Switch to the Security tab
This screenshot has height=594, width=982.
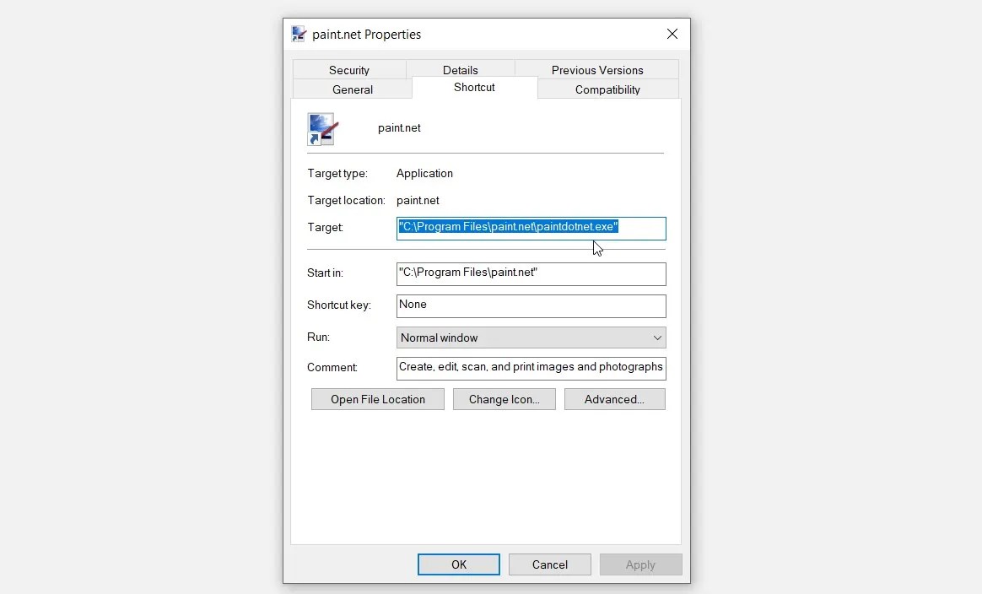tap(348, 69)
